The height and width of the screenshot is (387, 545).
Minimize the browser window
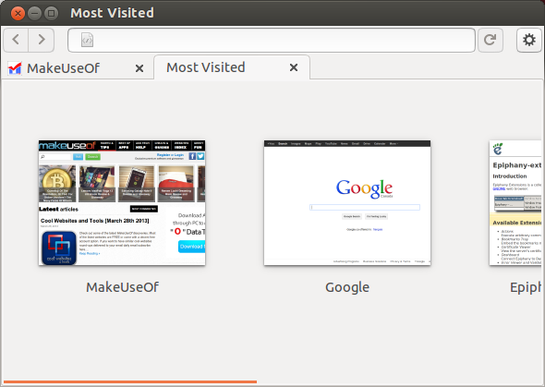pos(34,14)
